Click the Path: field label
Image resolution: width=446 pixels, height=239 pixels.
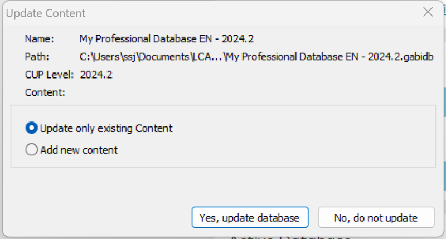point(37,57)
